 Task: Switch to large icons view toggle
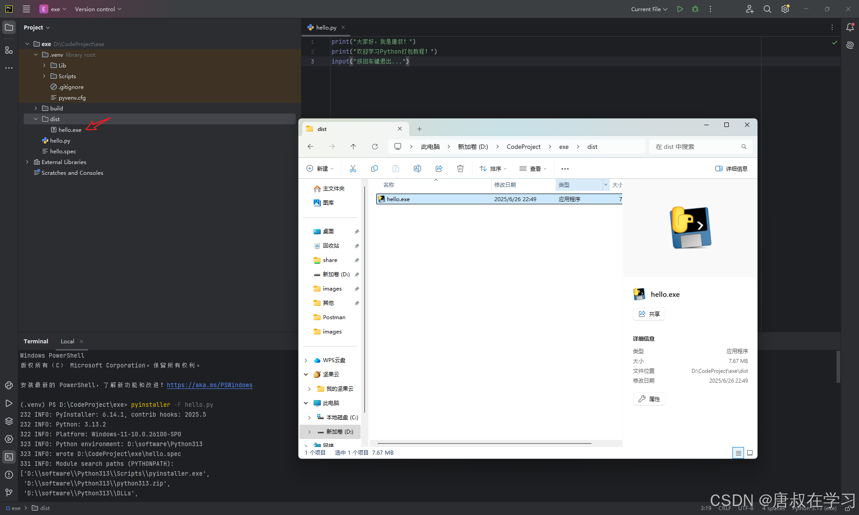coord(750,453)
